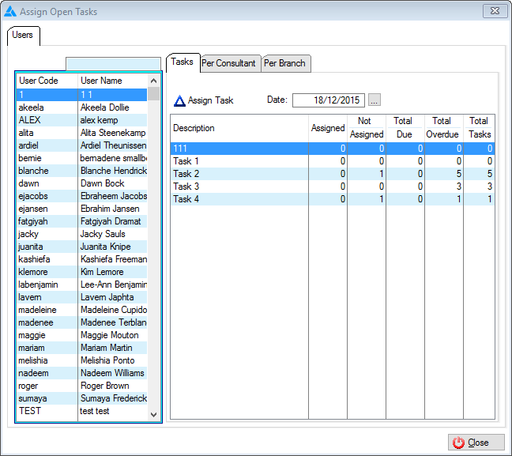512x456 pixels.
Task: Switch to the Per Consultant tab
Action: [228, 63]
